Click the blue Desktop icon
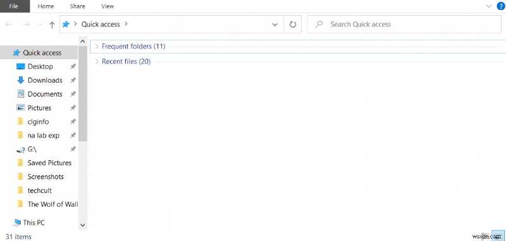The image size is (506, 241). coord(20,67)
